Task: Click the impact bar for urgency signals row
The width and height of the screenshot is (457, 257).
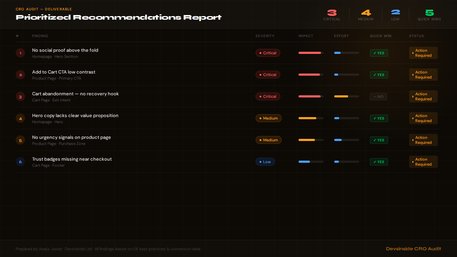Action: (311, 140)
